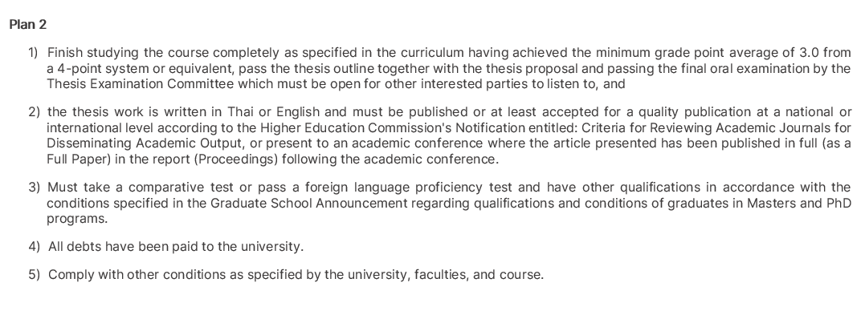Viewport: 865px width, 315px height.
Task: Click list number 1) marker
Action: click(x=33, y=53)
